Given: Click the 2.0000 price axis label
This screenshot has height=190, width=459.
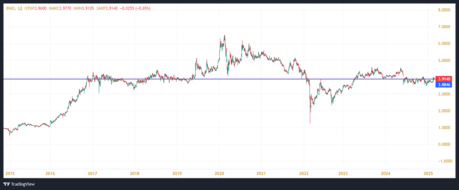Looking at the screenshot, I should (x=444, y=111).
